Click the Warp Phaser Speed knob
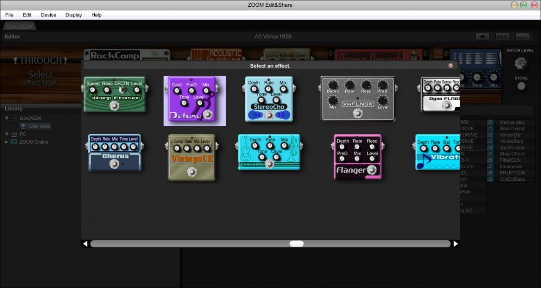Image resolution: width=541 pixels, height=288 pixels. [92, 90]
